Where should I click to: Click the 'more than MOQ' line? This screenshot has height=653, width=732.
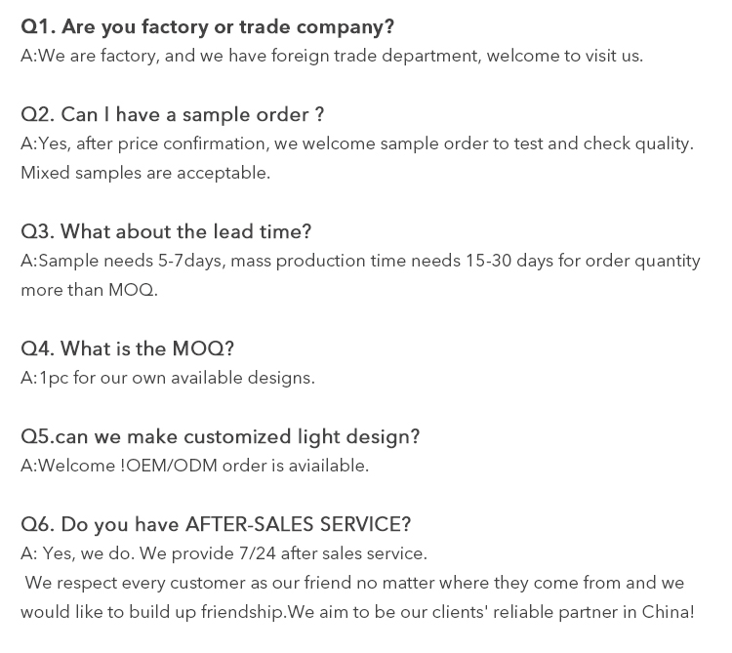89,290
